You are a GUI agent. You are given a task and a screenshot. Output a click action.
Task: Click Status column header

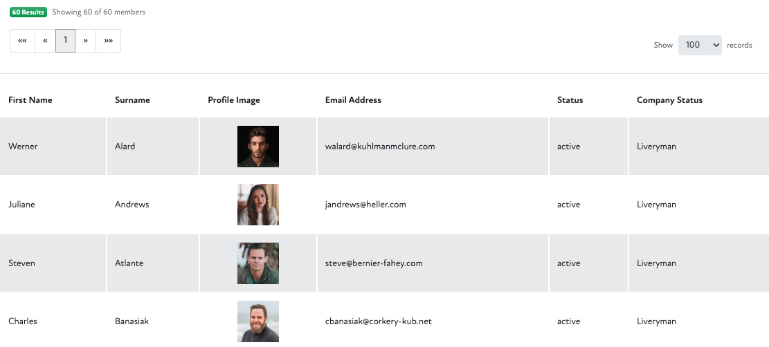570,100
